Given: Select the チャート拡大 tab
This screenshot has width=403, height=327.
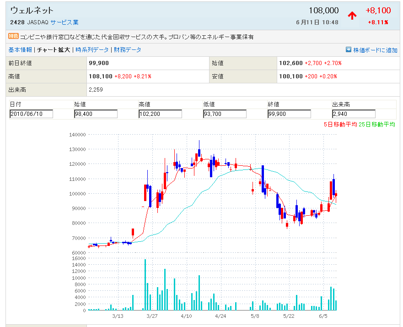Looking at the screenshot, I should point(54,50).
